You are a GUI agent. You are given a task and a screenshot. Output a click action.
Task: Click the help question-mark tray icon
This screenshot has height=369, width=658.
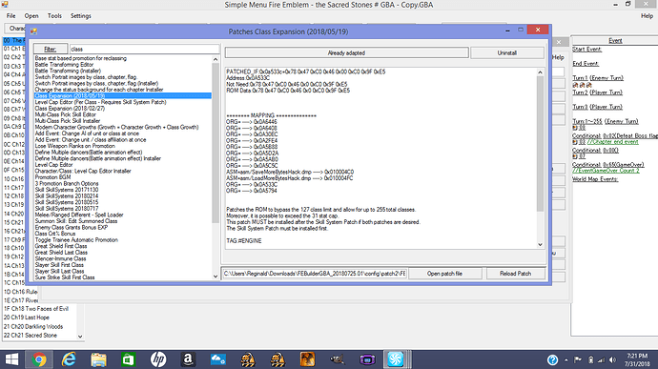tap(552, 359)
